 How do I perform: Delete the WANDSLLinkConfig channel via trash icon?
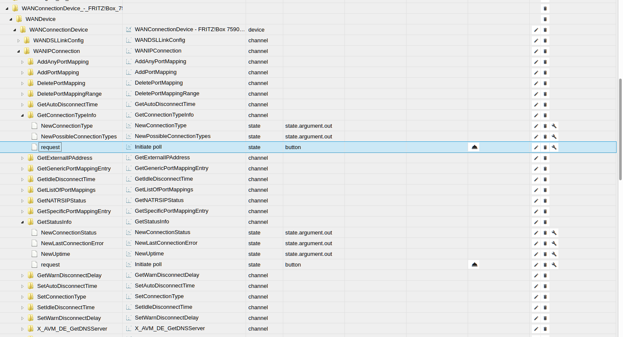point(545,41)
